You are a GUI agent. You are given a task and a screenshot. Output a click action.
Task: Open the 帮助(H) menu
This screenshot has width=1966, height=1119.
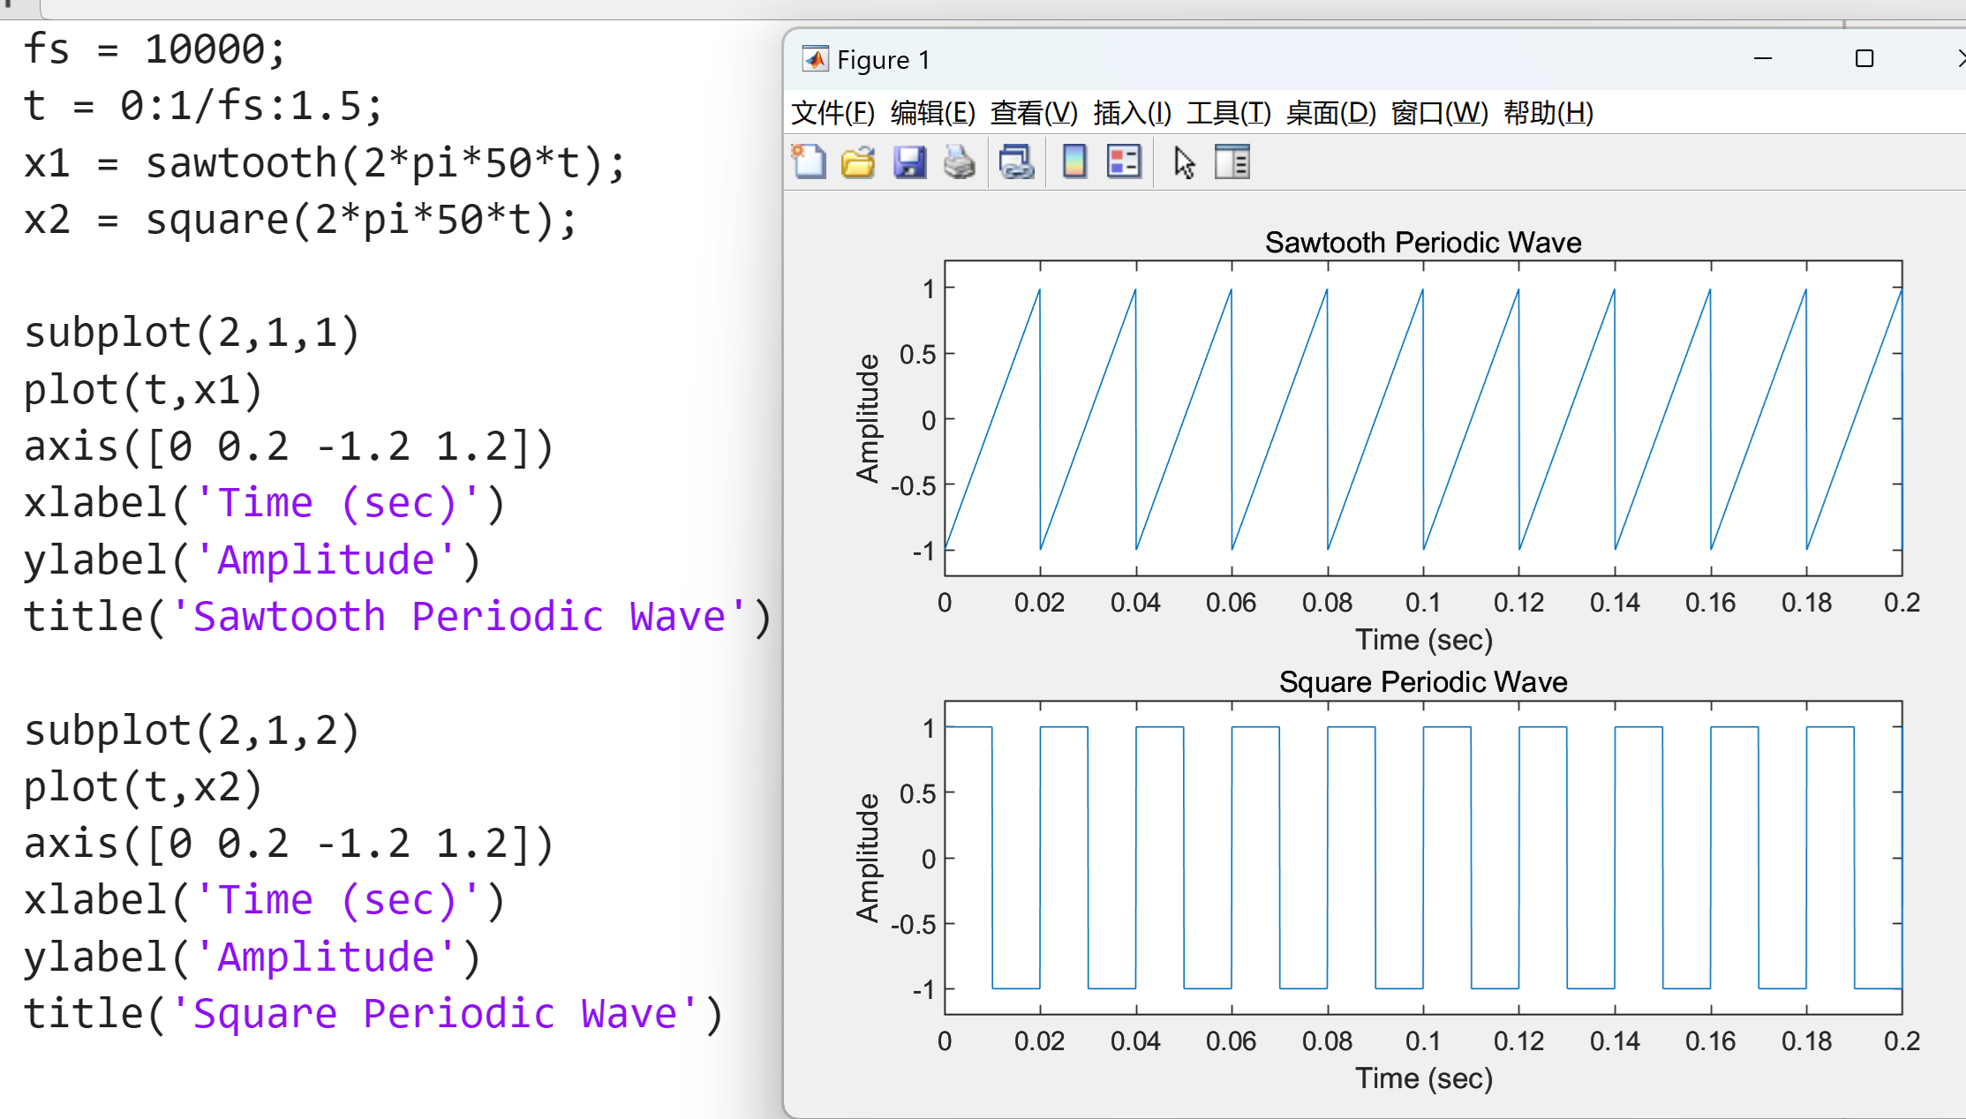(x=1548, y=113)
